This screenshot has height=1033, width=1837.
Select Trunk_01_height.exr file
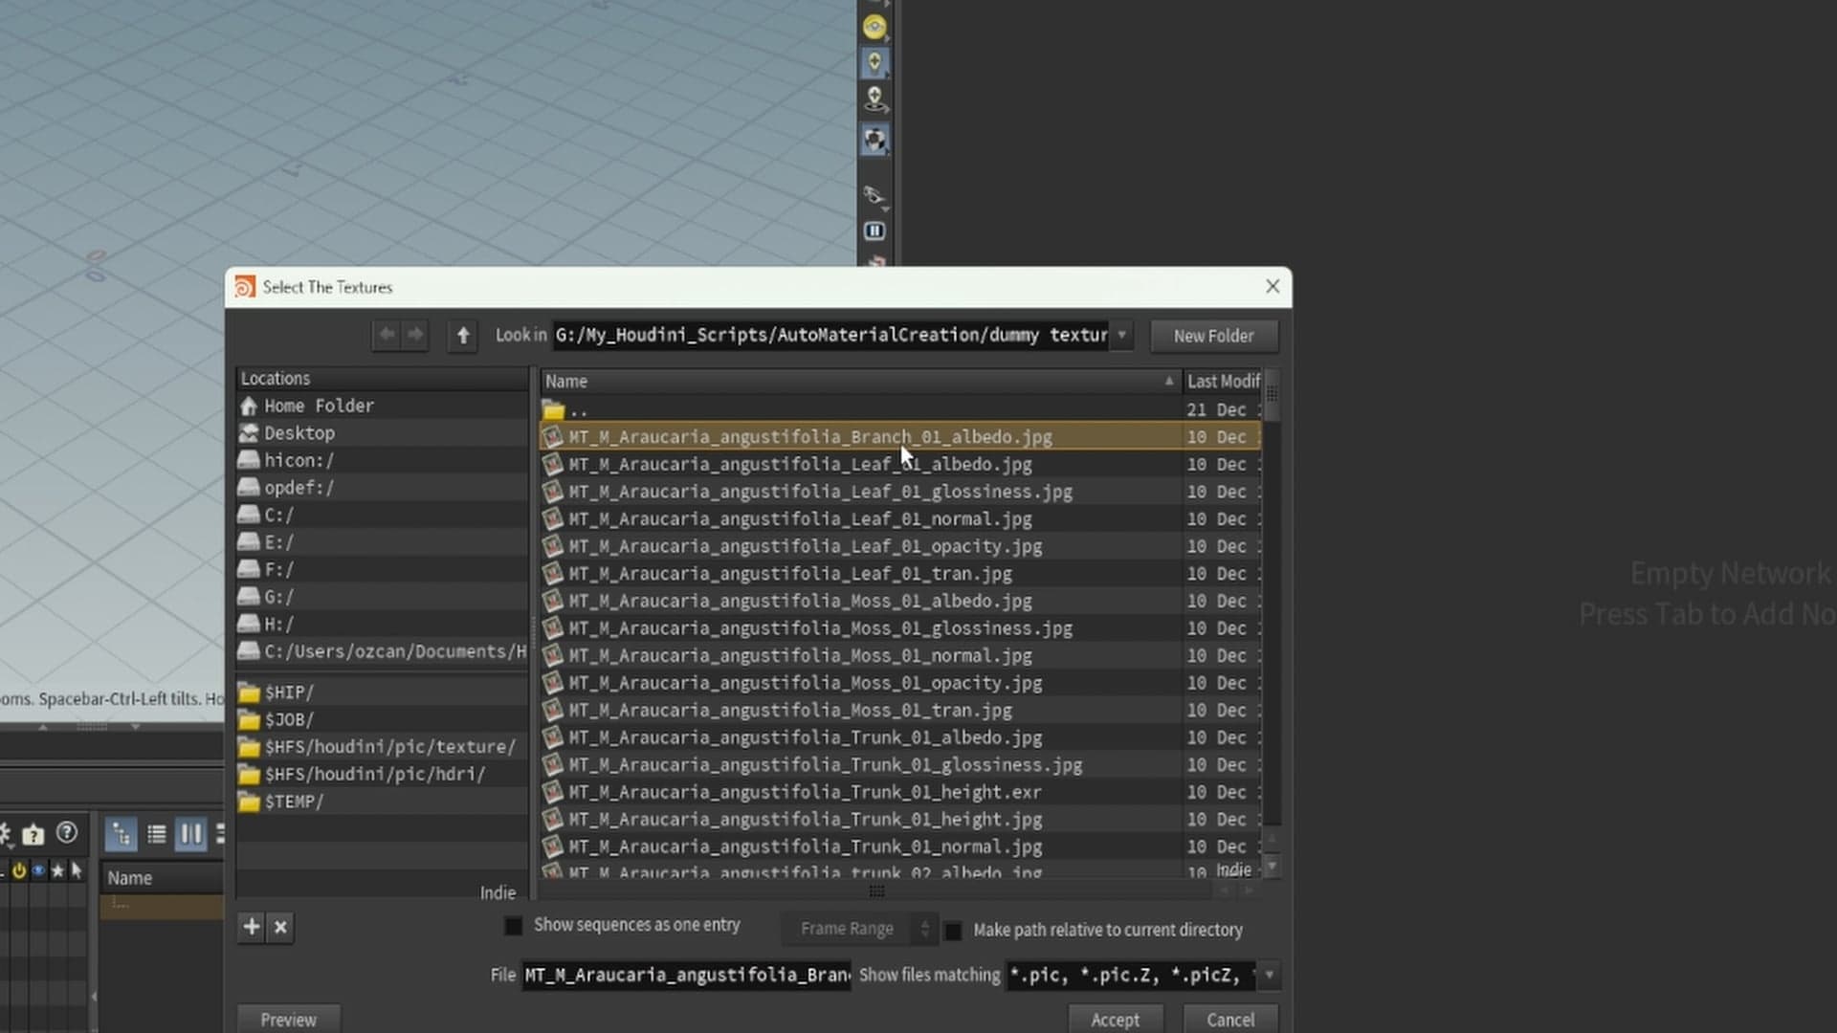click(804, 792)
